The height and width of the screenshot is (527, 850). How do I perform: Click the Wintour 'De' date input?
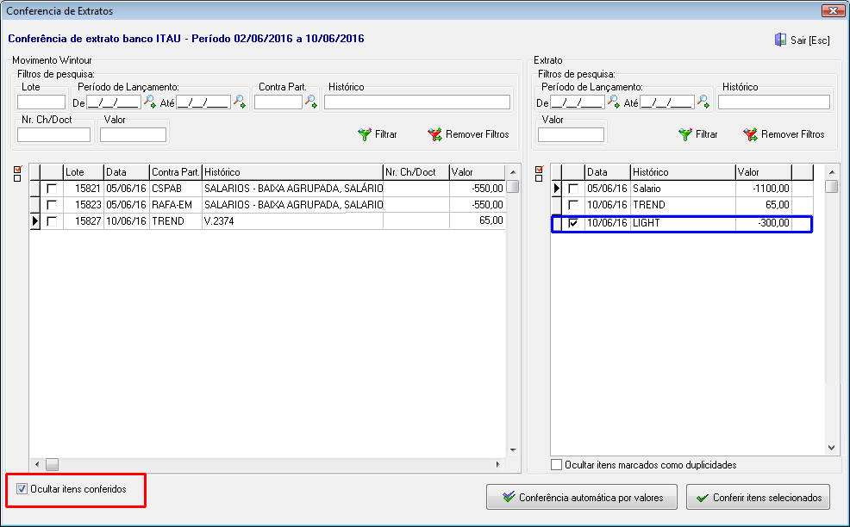coord(114,102)
